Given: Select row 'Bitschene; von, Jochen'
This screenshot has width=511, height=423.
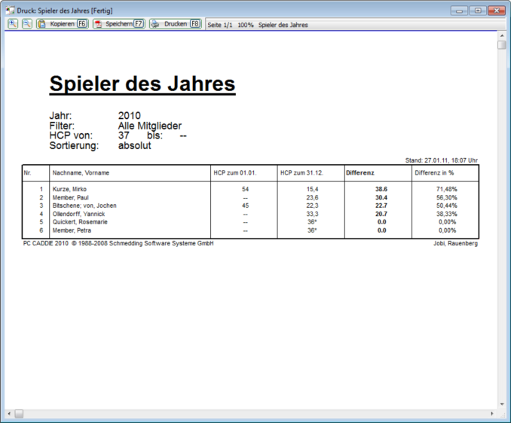Looking at the screenshot, I should [x=251, y=205].
